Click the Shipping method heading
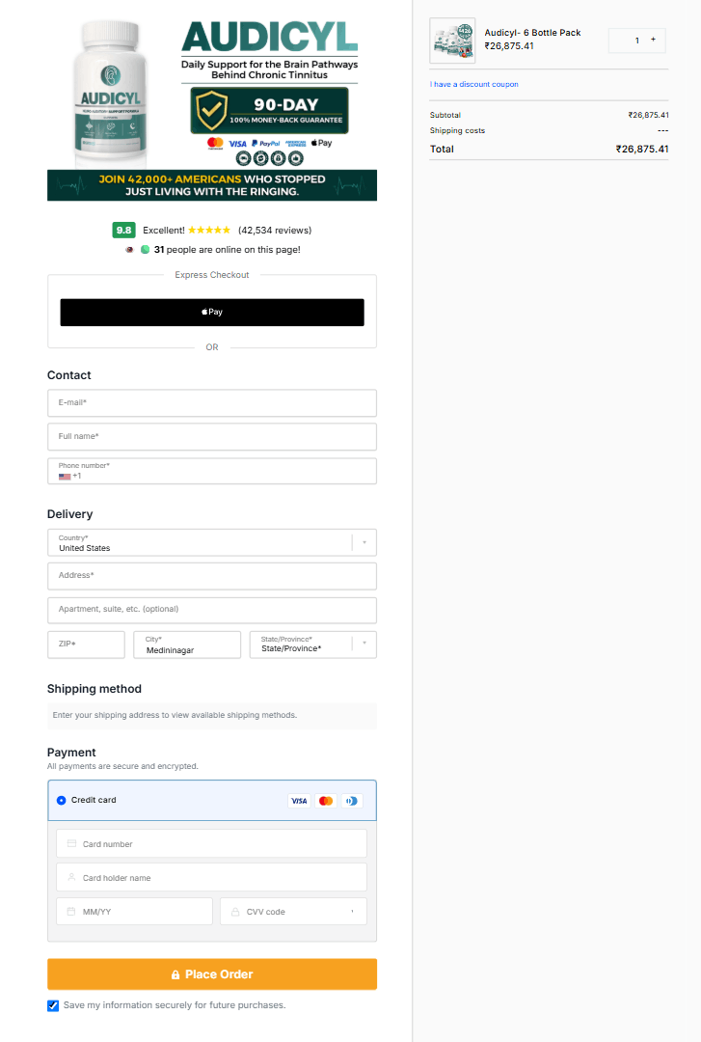The height and width of the screenshot is (1042, 701). click(94, 689)
